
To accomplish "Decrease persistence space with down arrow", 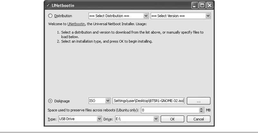I will [201, 111].
